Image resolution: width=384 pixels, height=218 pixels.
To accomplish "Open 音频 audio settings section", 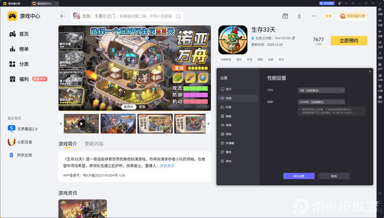I will click(238, 125).
